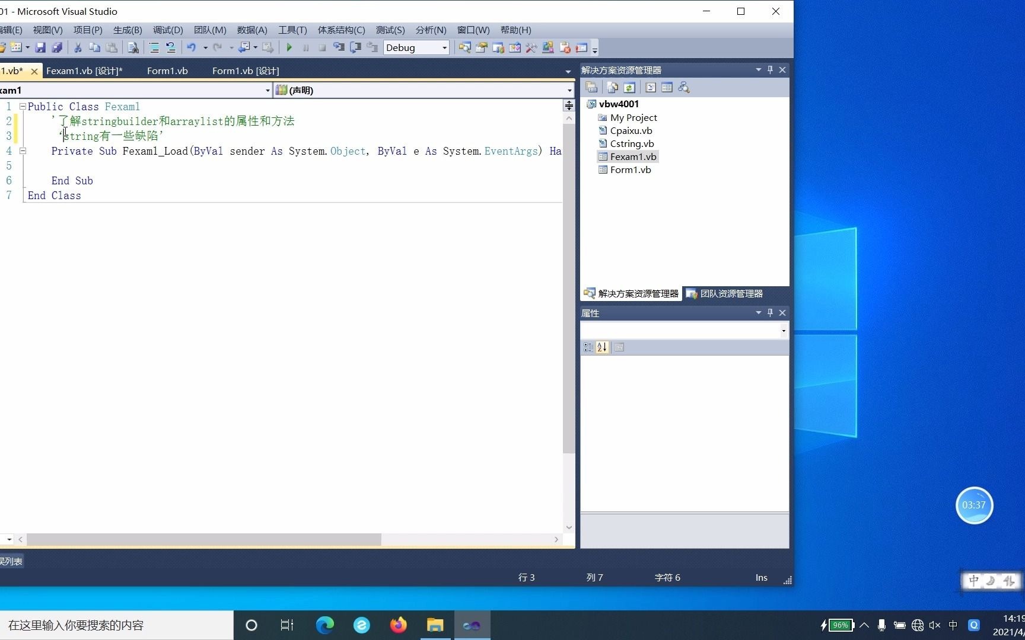Click the Task View taskbar icon
The width and height of the screenshot is (1025, 640).
[x=287, y=625]
